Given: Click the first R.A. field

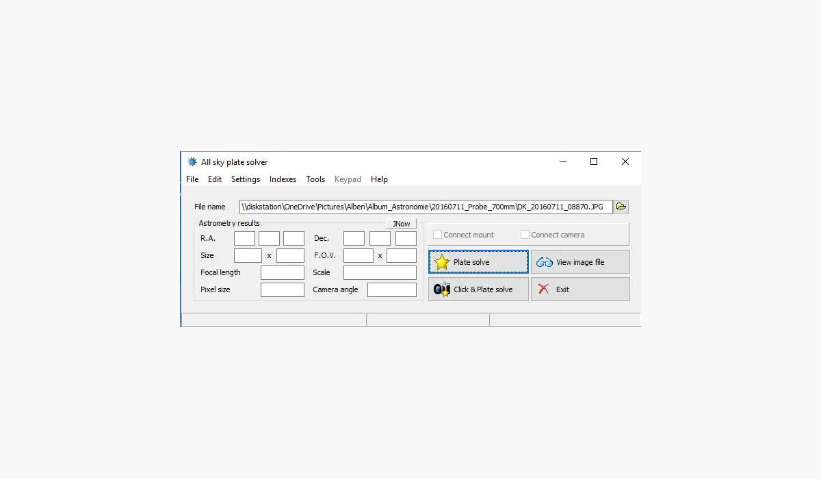Looking at the screenshot, I should pos(244,238).
